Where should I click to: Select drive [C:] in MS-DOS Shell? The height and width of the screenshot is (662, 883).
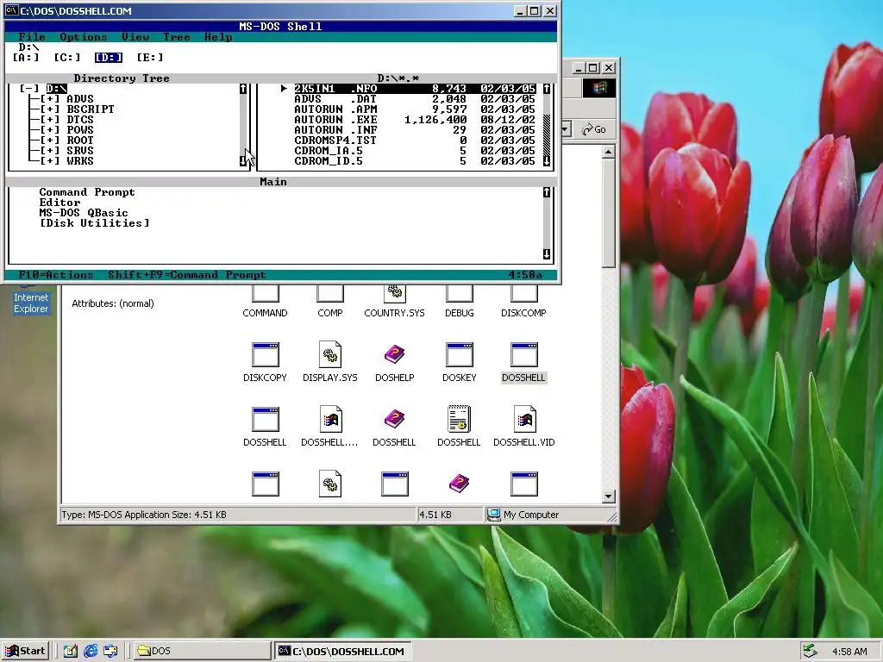coord(67,58)
